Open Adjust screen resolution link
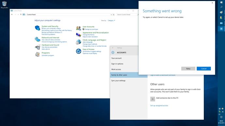225x126 pixels. pyautogui.click(x=90, y=37)
